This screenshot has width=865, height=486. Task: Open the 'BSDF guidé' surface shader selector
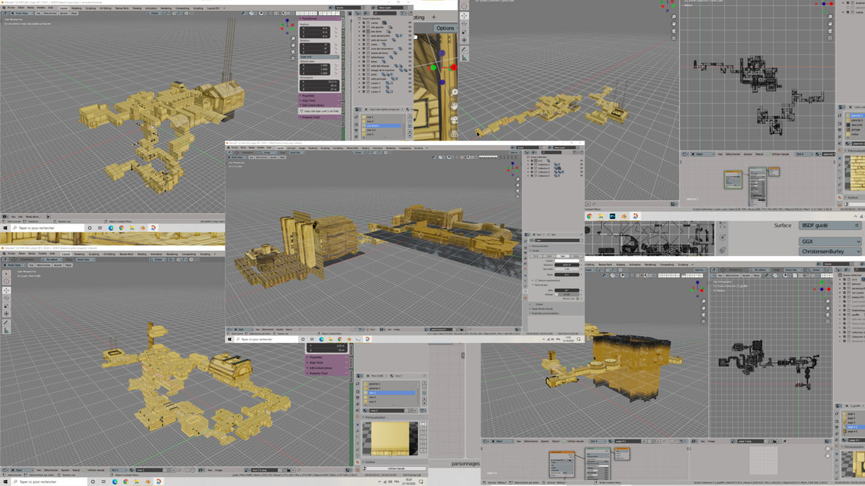pyautogui.click(x=831, y=225)
